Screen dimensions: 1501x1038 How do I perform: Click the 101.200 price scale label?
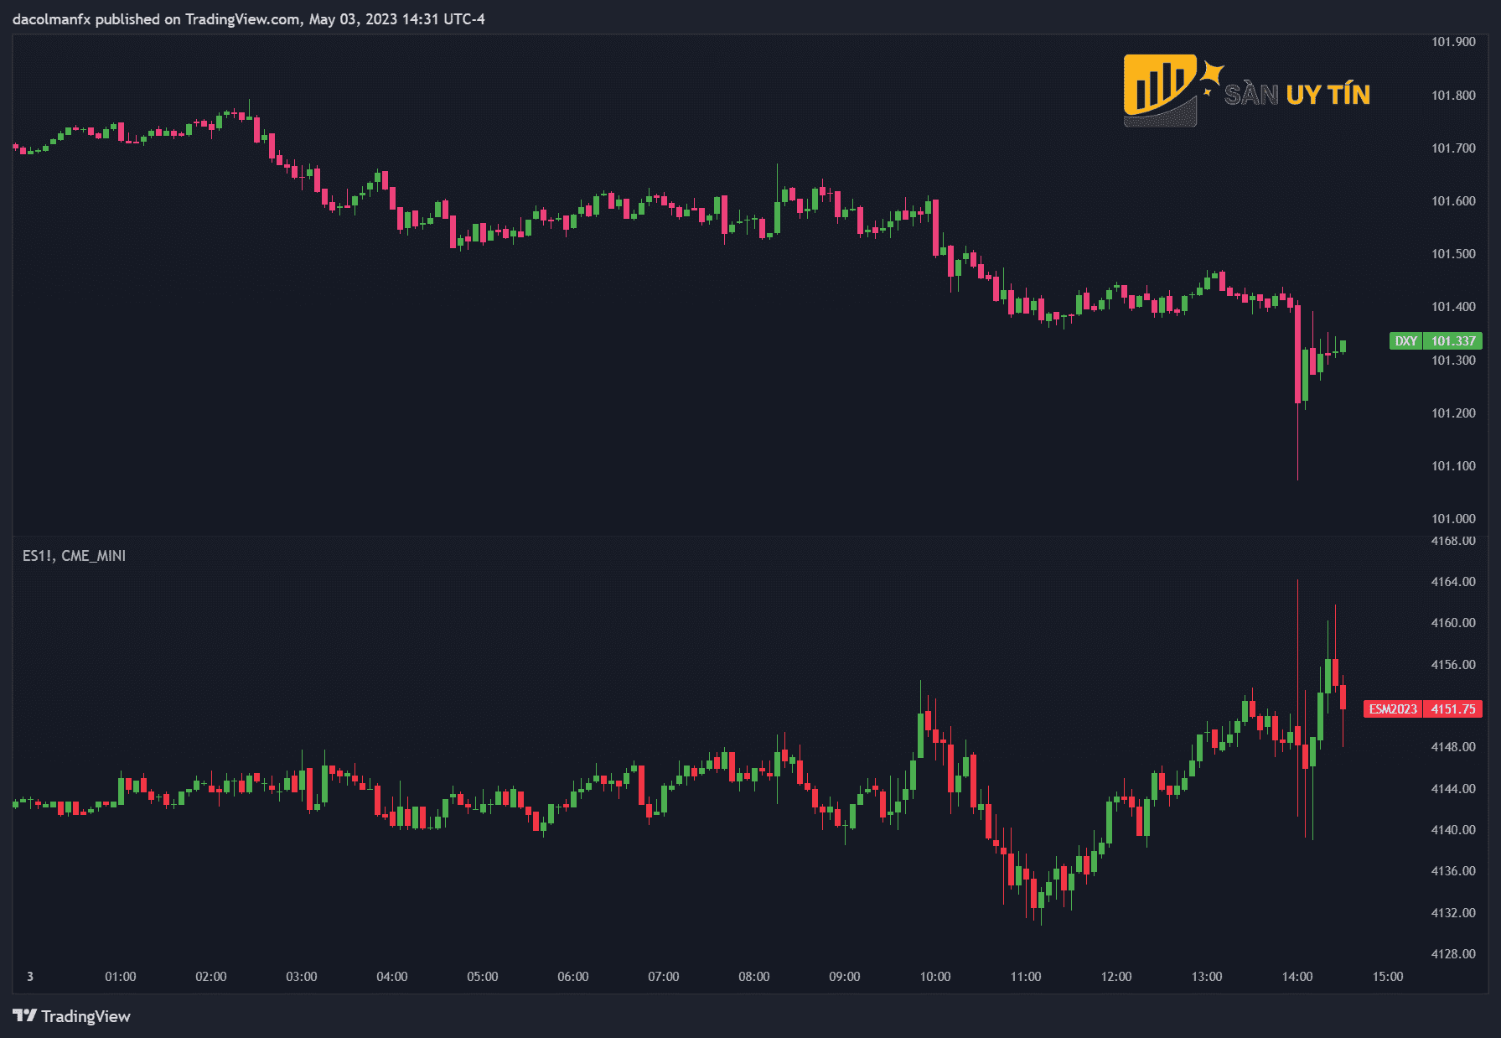tap(1453, 413)
